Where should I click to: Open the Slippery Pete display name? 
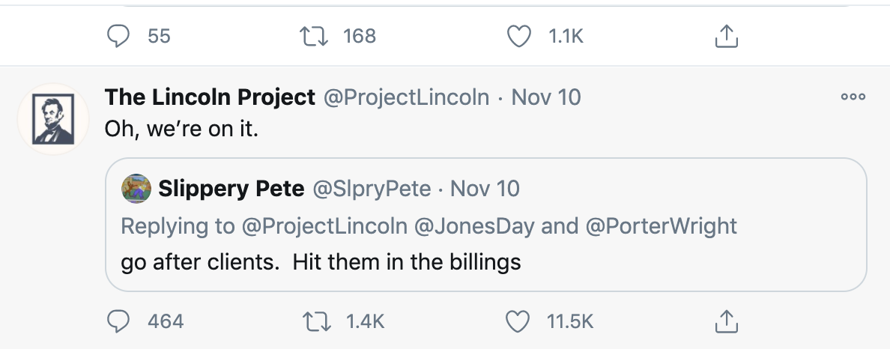coord(231,189)
